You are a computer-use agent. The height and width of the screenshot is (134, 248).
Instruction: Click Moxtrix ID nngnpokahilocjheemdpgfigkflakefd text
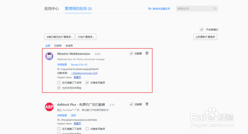78,69
